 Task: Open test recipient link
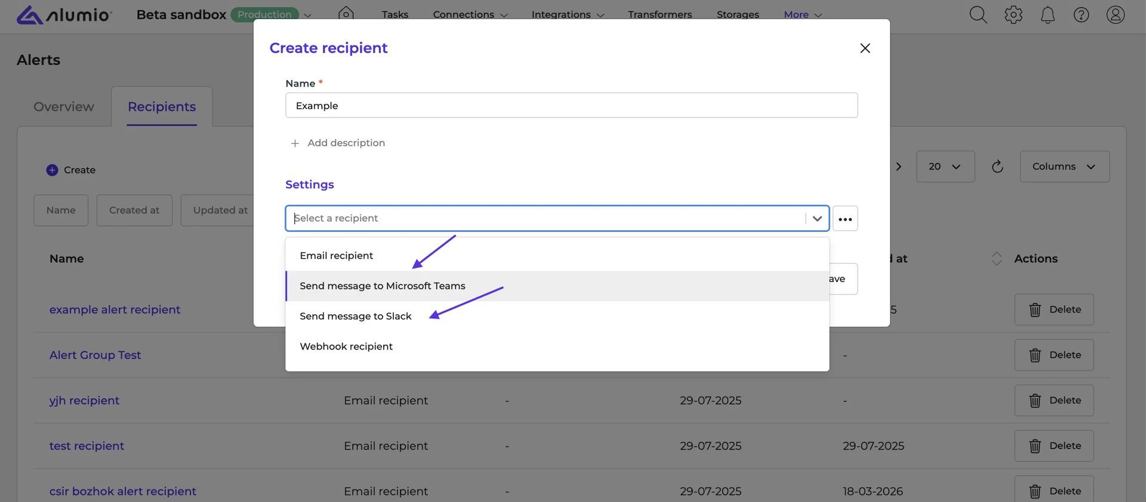pos(87,446)
